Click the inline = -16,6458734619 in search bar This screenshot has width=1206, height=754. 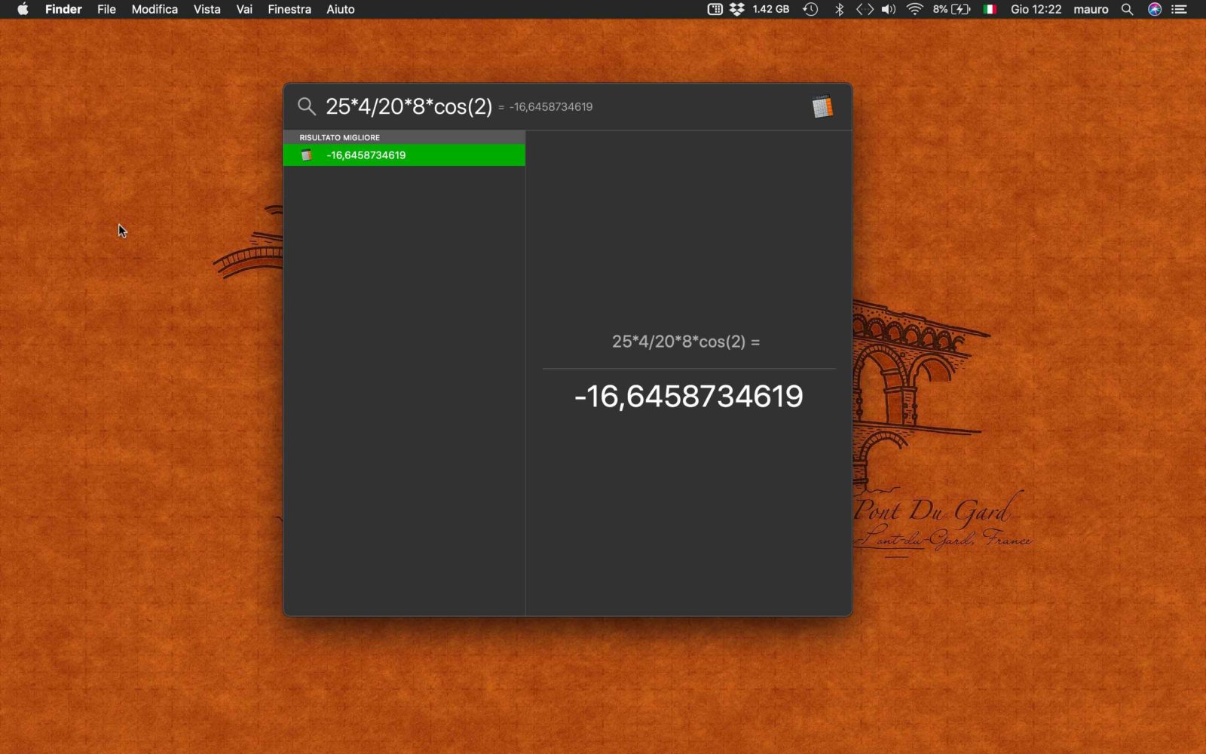(546, 107)
